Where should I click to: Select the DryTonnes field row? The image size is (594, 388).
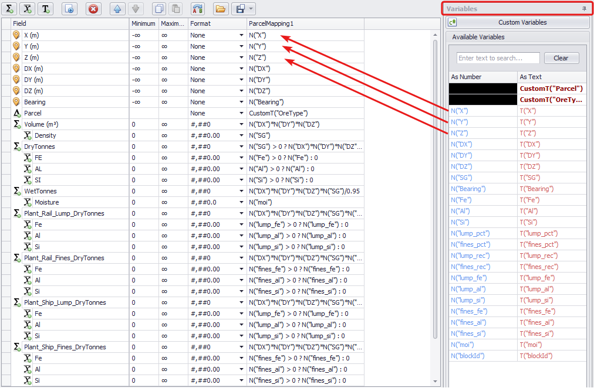pos(39,147)
